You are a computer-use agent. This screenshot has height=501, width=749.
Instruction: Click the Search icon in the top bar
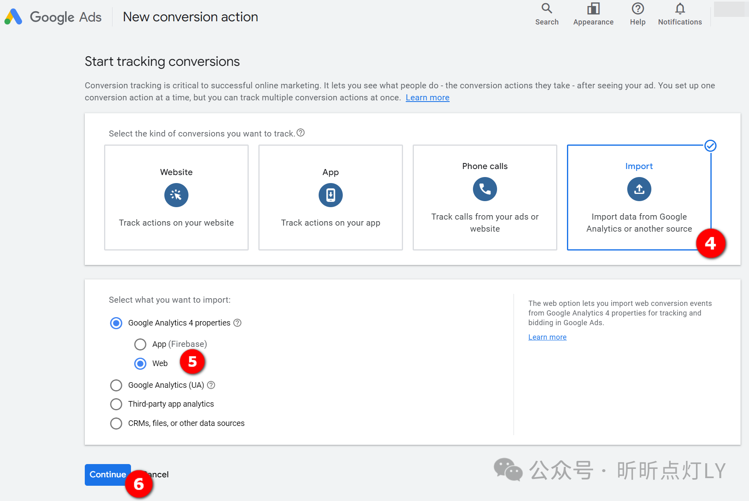click(546, 8)
